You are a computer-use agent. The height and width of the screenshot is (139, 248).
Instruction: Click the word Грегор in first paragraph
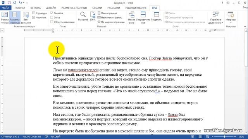155,58
